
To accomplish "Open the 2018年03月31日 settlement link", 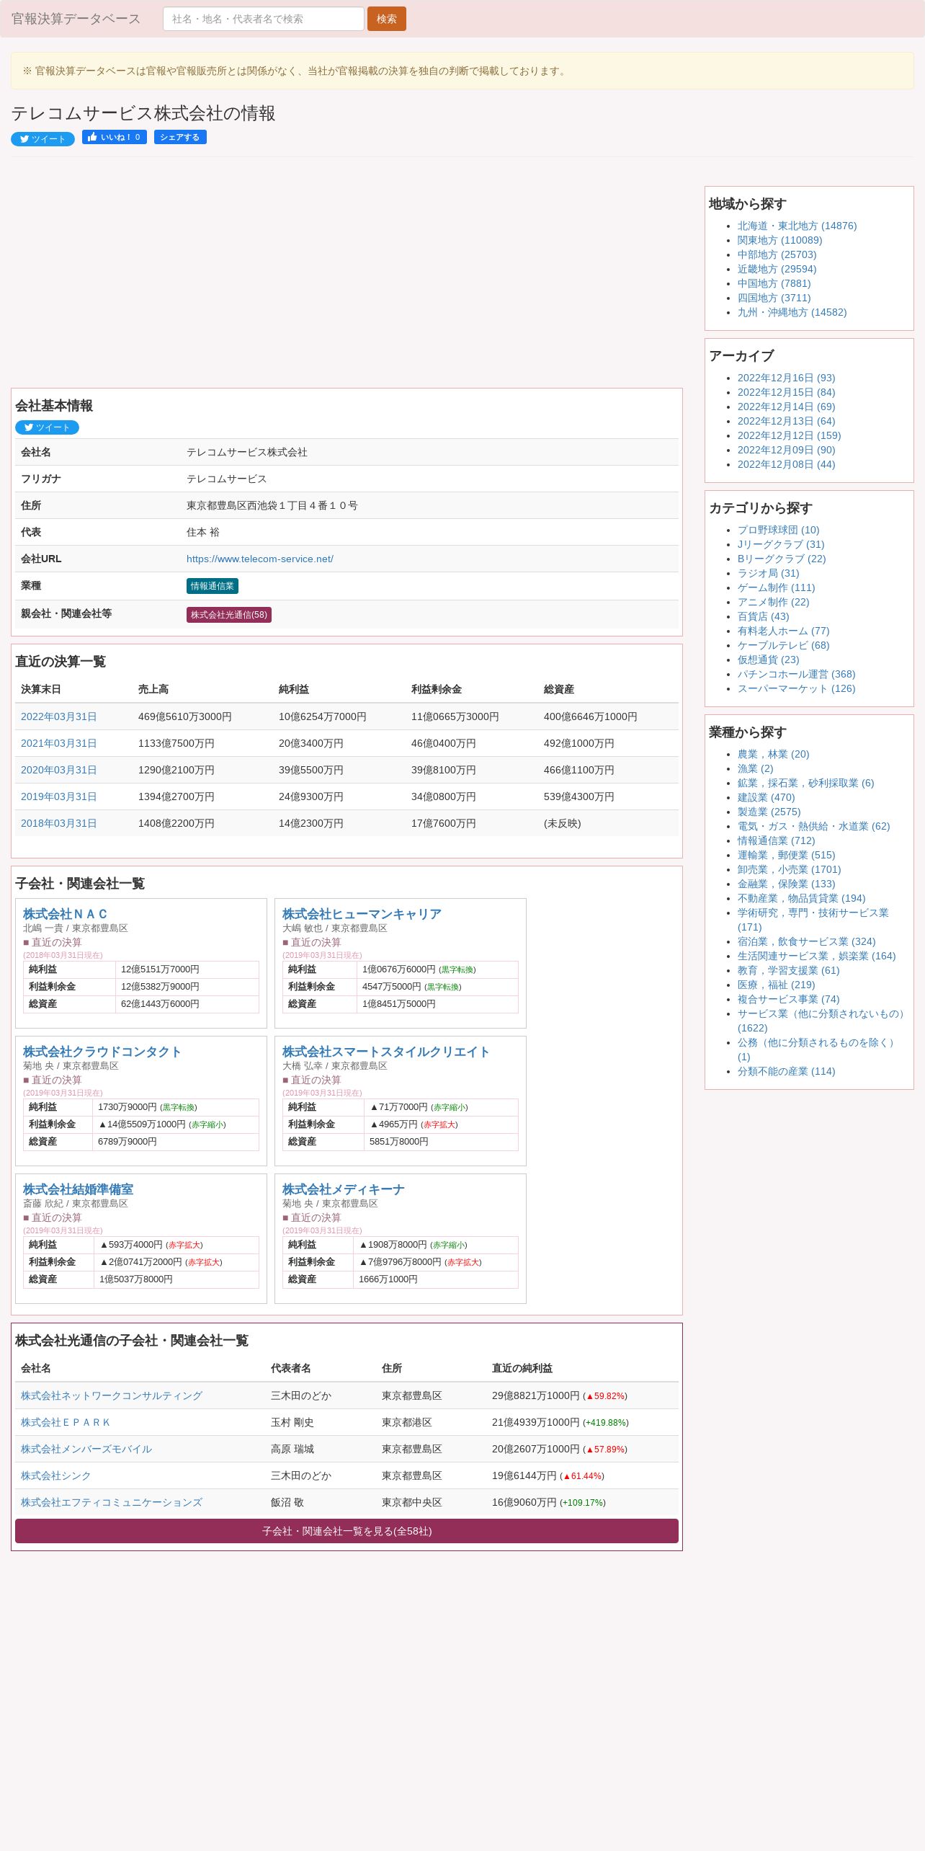I will [x=58, y=823].
